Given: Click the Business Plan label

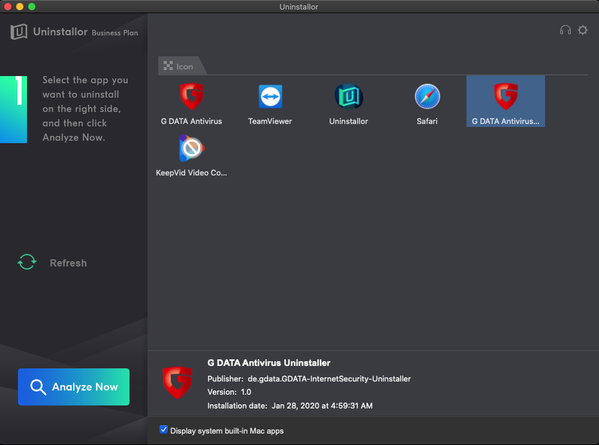Looking at the screenshot, I should click(x=115, y=33).
